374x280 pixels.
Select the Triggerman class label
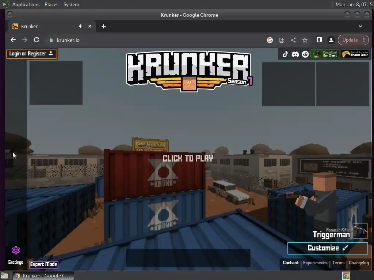coord(331,235)
